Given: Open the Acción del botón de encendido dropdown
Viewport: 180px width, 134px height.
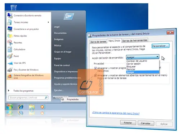Looking at the screenshot, I should [x=143, y=57].
